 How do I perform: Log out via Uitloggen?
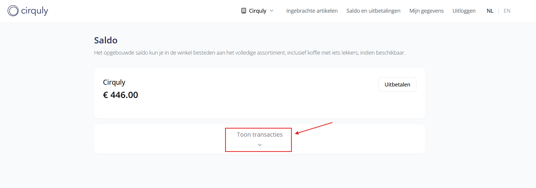point(464,11)
